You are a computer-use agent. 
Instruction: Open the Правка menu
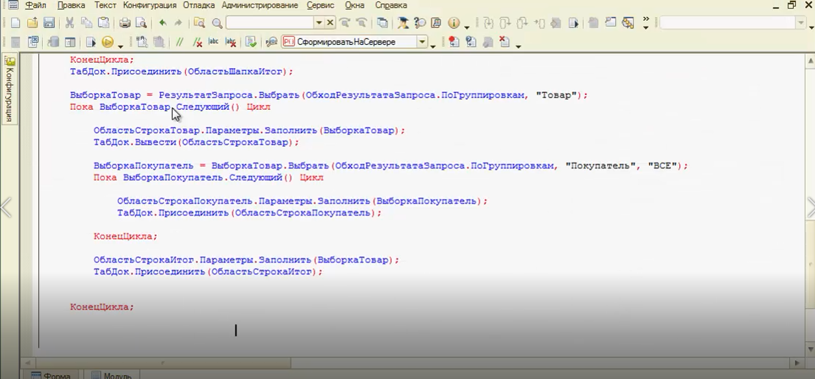tap(71, 5)
